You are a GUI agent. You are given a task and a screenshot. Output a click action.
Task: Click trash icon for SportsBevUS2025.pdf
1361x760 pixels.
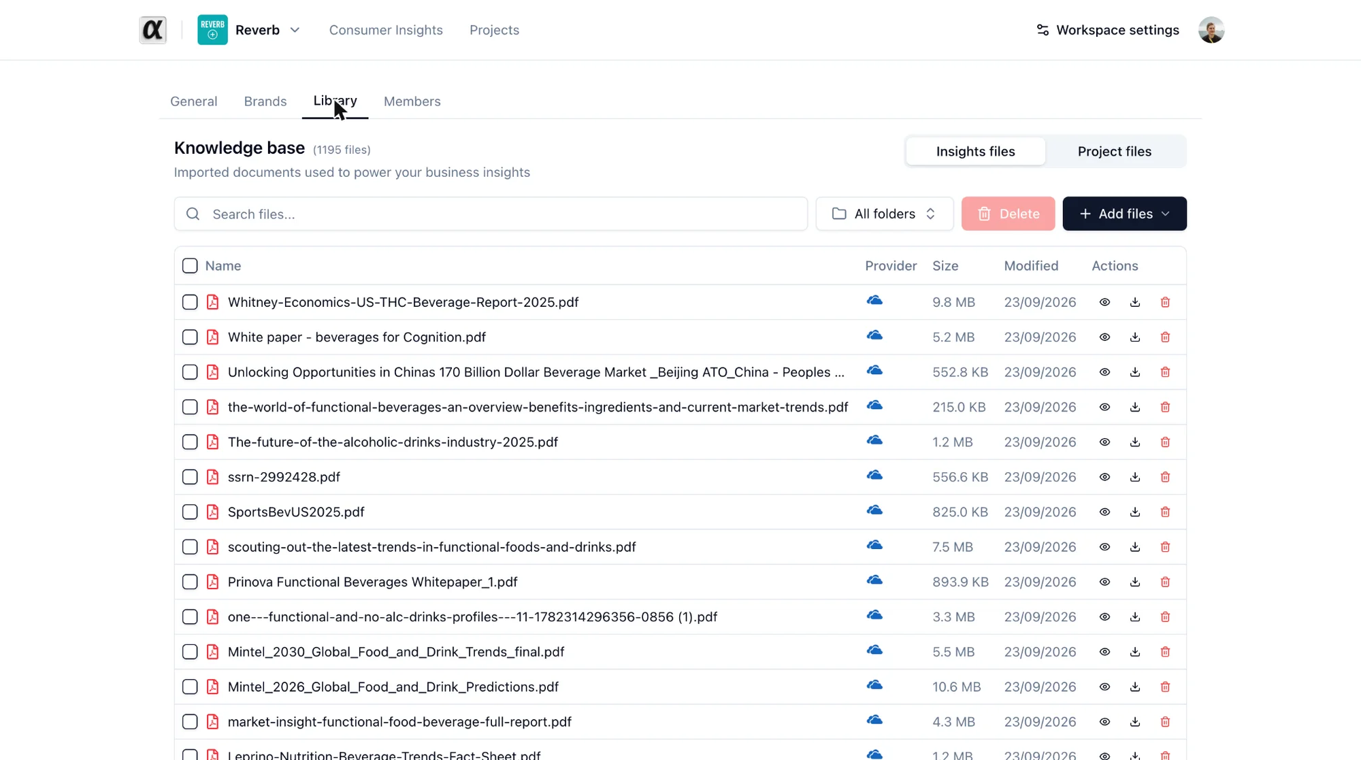pyautogui.click(x=1165, y=512)
